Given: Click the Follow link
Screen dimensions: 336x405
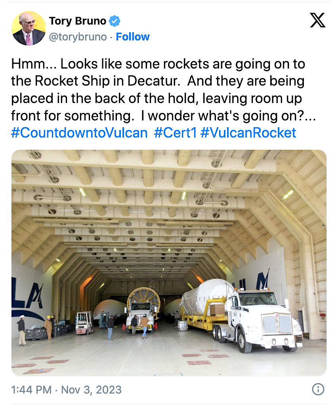Looking at the screenshot, I should click(x=133, y=37).
